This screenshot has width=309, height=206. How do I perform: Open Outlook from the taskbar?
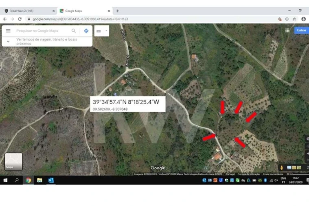pos(51,180)
